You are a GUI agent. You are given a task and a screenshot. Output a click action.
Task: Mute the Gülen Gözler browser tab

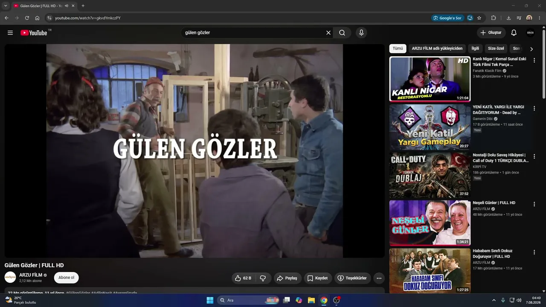67,6
